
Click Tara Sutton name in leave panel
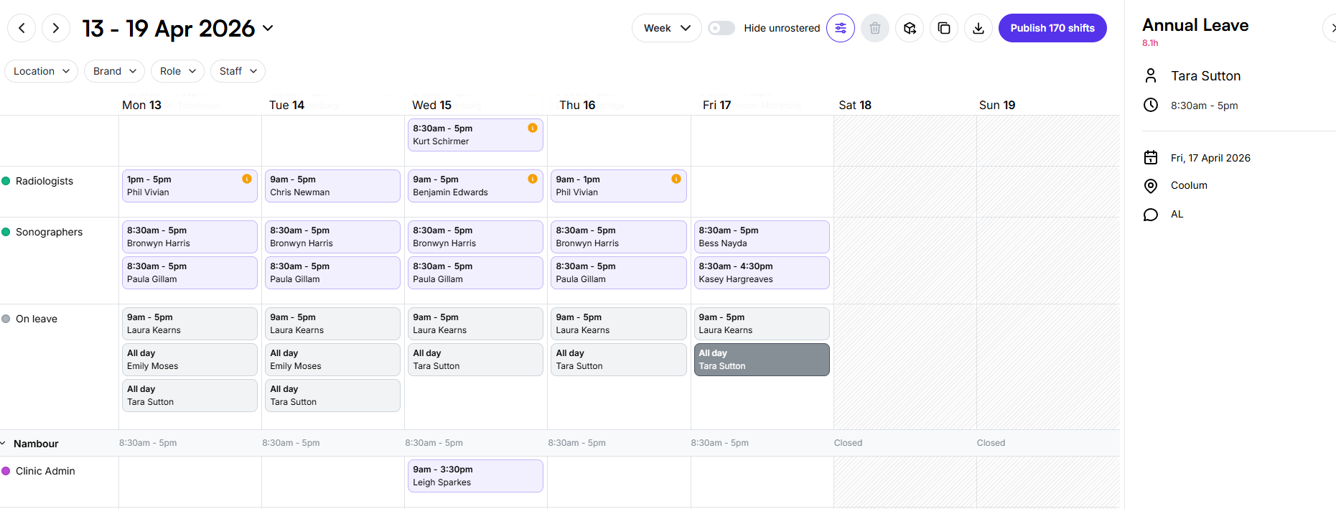1205,76
